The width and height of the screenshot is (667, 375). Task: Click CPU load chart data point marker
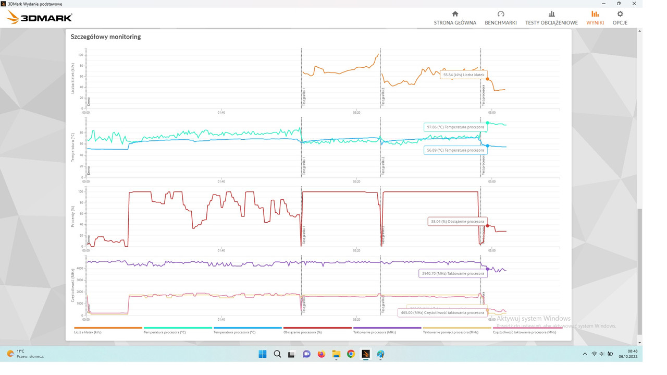(x=488, y=226)
